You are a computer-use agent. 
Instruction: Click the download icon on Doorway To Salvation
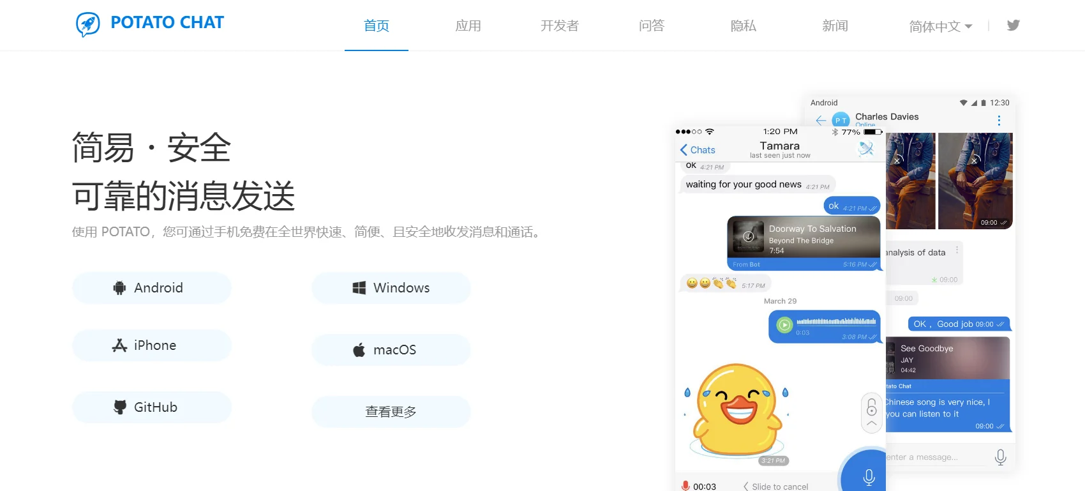point(749,237)
